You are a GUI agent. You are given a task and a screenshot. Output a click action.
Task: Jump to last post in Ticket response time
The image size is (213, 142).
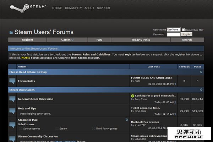click(175, 114)
